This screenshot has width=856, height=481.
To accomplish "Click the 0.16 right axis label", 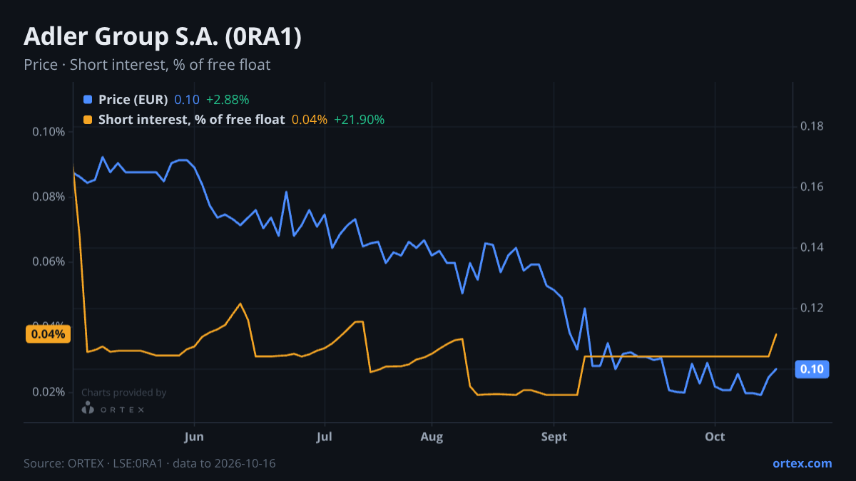I will click(812, 187).
